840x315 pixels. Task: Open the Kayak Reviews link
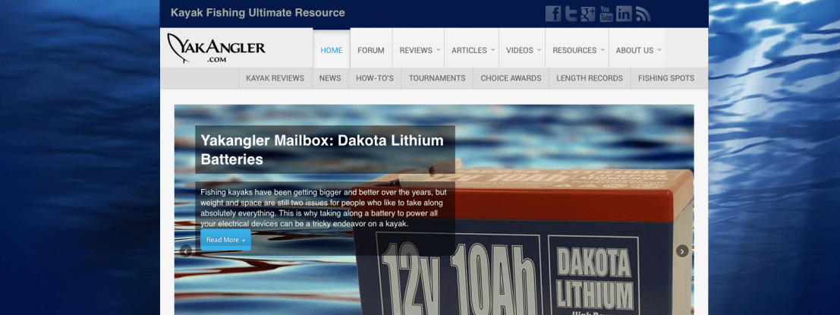pos(275,78)
